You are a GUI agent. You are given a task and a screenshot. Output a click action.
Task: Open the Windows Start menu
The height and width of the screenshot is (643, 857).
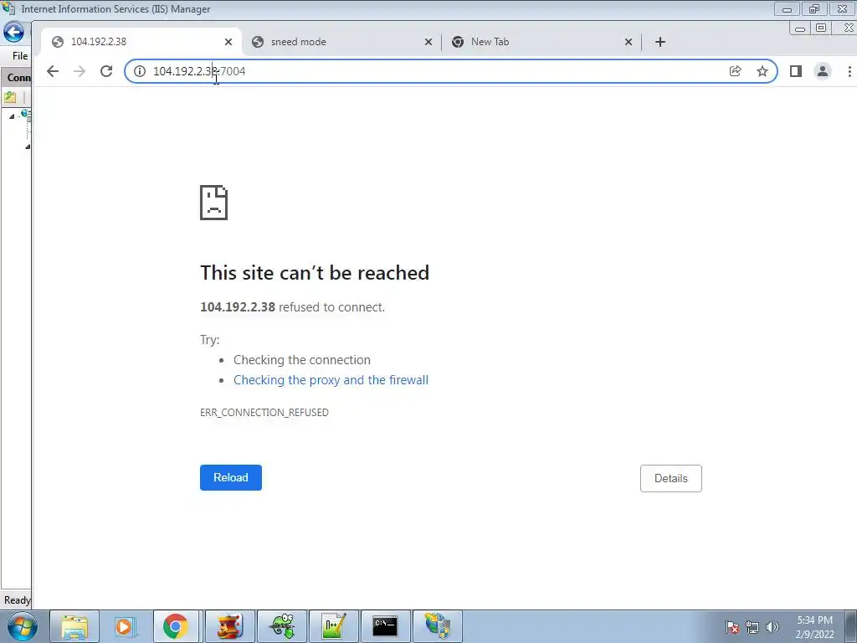point(23,626)
